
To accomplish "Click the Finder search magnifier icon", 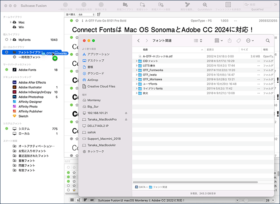I will pyautogui.click(x=268, y=41).
